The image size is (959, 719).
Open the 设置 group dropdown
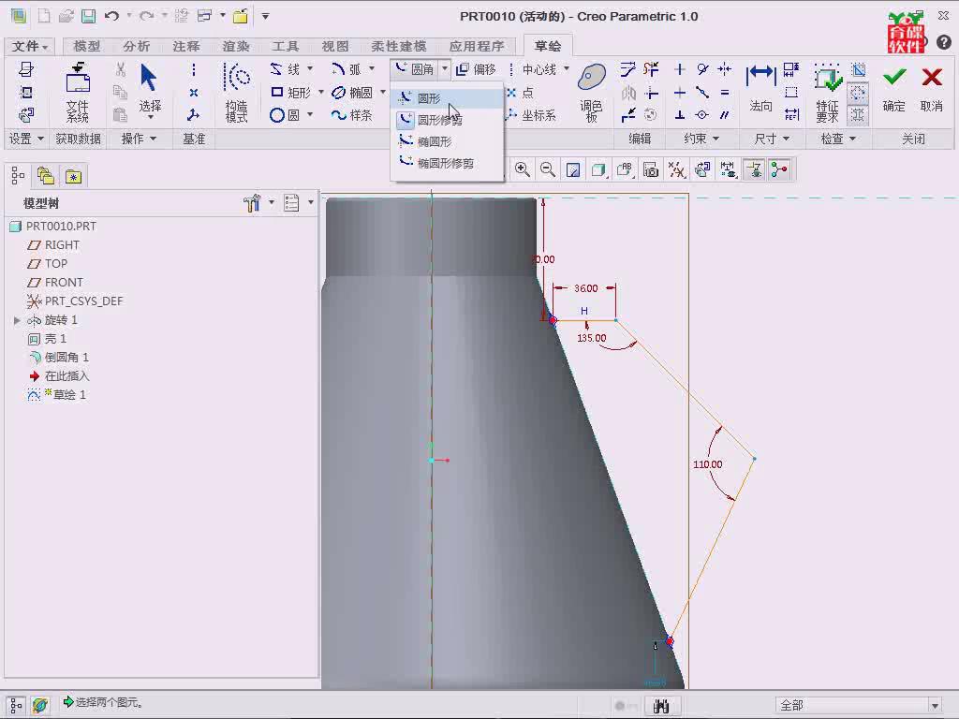[26, 139]
